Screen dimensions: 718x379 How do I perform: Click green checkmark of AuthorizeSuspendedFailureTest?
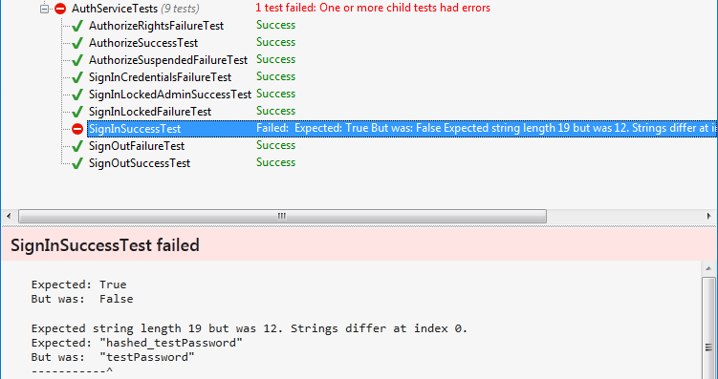(77, 60)
